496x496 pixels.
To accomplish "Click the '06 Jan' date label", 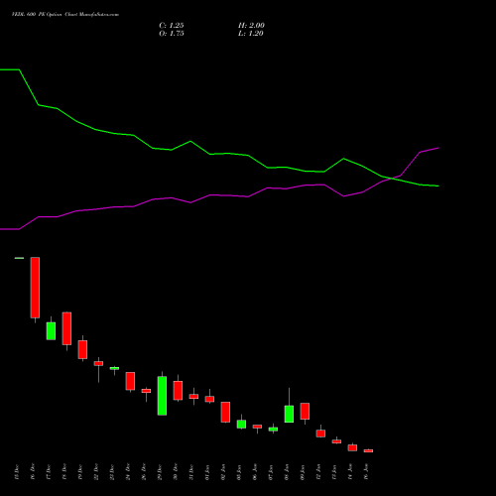I will pyautogui.click(x=255, y=472).
